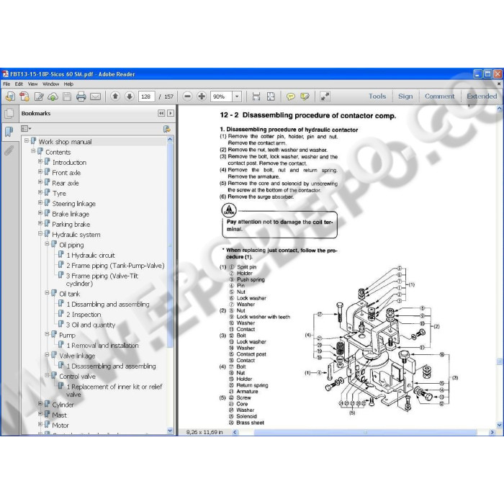Open the File menu

point(6,84)
